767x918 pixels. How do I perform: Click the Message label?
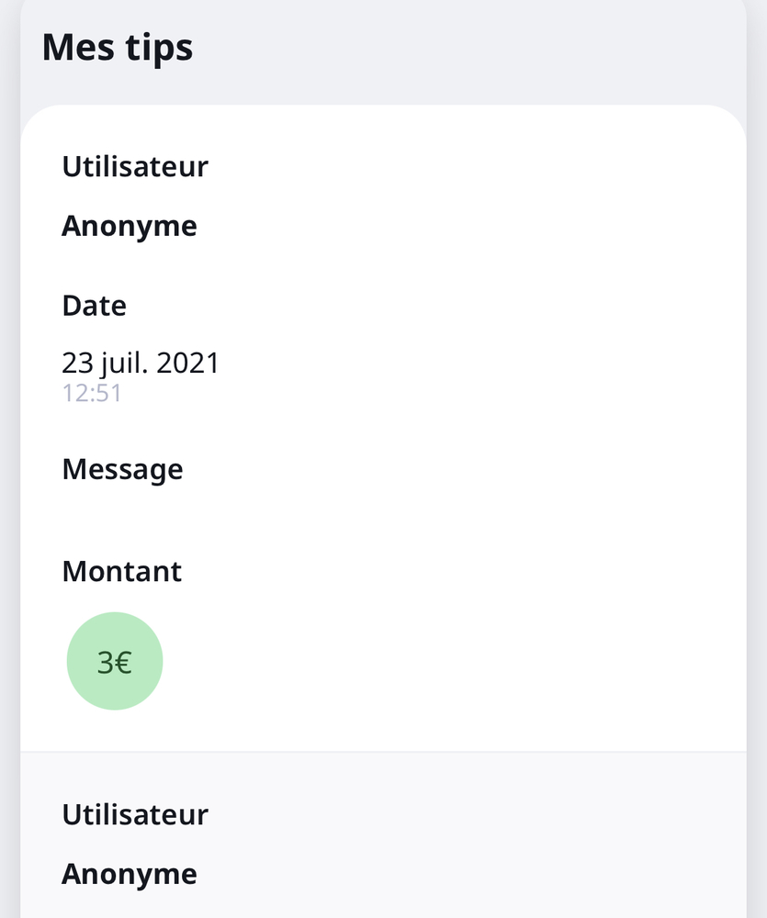click(x=122, y=469)
